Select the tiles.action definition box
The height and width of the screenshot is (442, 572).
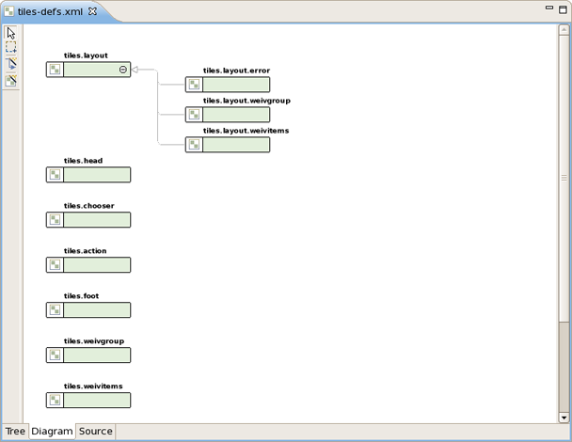tap(97, 265)
